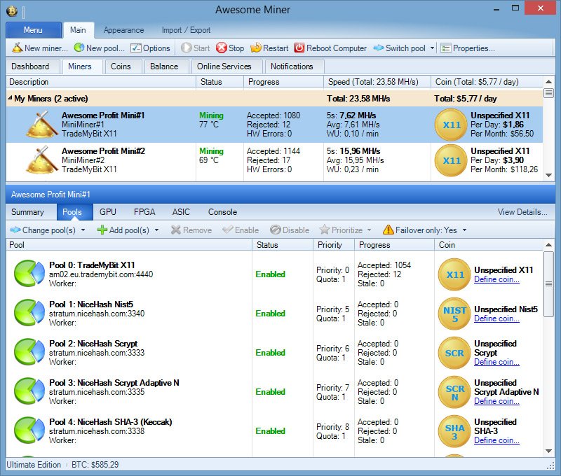561x476 pixels.
Task: Click the New miner toolbar icon
Action: tap(17, 48)
